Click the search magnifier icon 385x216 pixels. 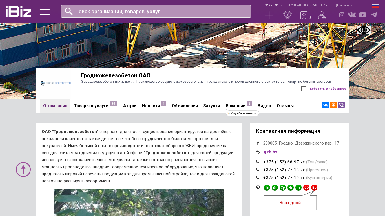coord(69,11)
